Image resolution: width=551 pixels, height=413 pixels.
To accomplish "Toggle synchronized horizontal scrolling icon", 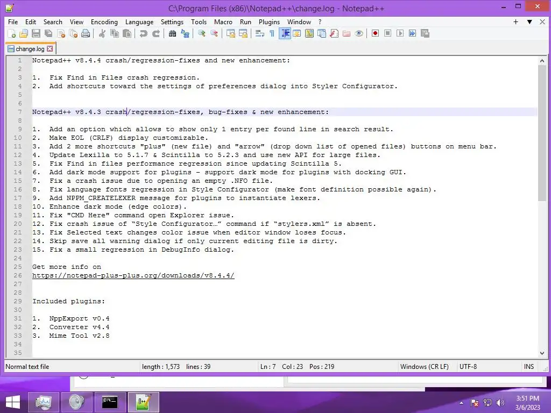I will click(x=243, y=33).
